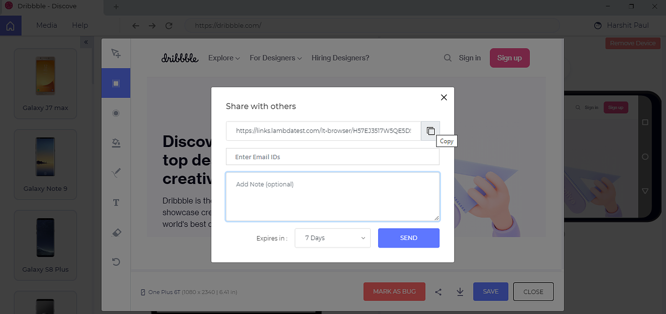Download the screenshot using the download icon
Image resolution: width=666 pixels, height=314 pixels.
point(460,292)
